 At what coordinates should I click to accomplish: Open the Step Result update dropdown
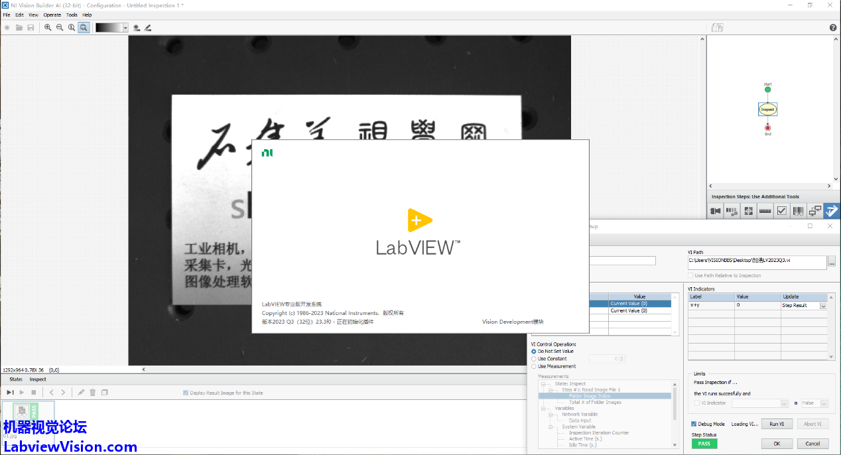823,306
